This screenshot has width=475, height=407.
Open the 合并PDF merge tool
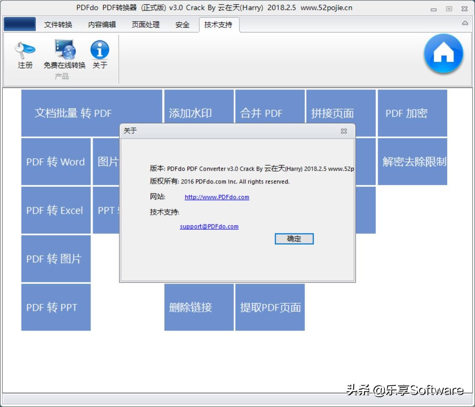point(271,113)
